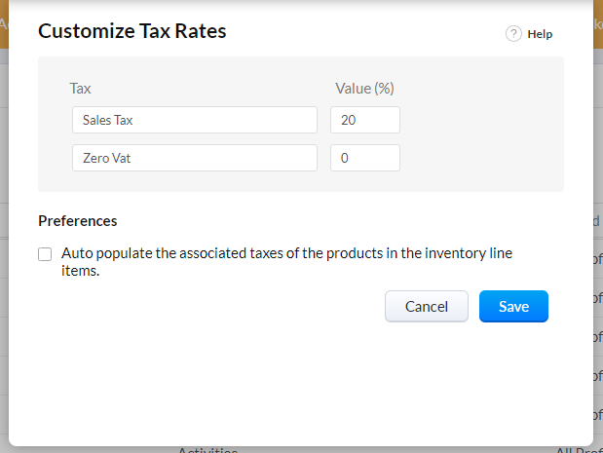
Task: Click the Tax column header label
Action: 81,89
